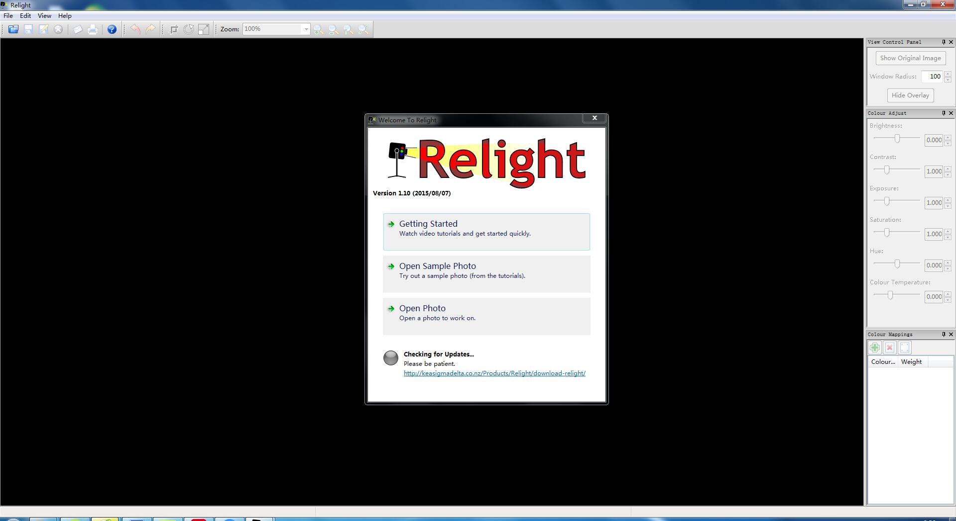The height and width of the screenshot is (521, 956).
Task: Delete a colour mapping using the red X icon
Action: point(889,347)
